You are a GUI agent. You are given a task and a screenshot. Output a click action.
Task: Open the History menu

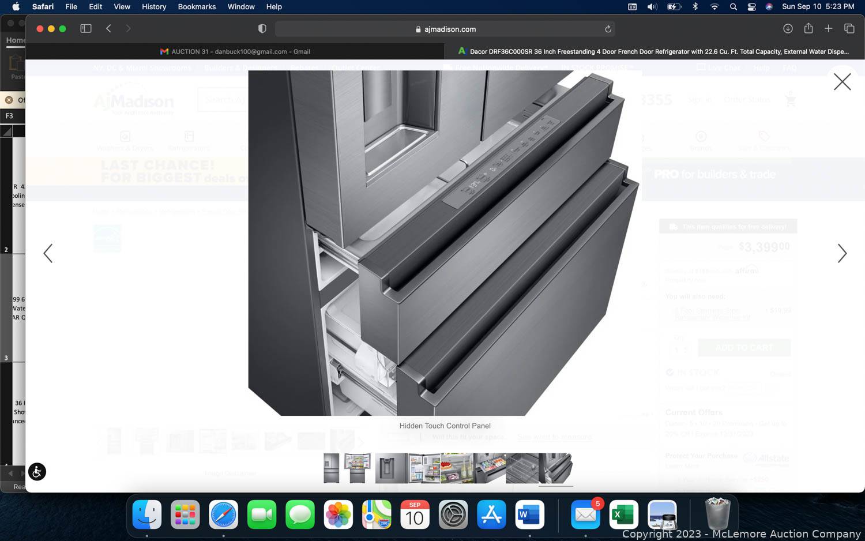pos(154,7)
